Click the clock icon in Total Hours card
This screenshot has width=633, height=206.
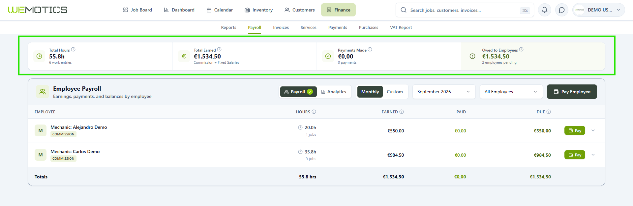[x=39, y=56]
